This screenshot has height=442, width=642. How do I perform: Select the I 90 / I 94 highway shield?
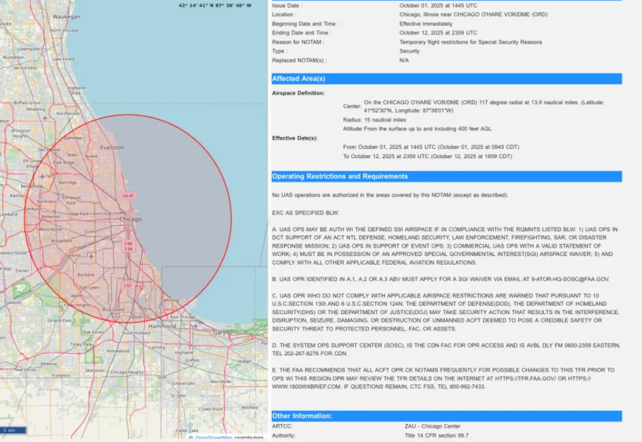[x=128, y=246]
